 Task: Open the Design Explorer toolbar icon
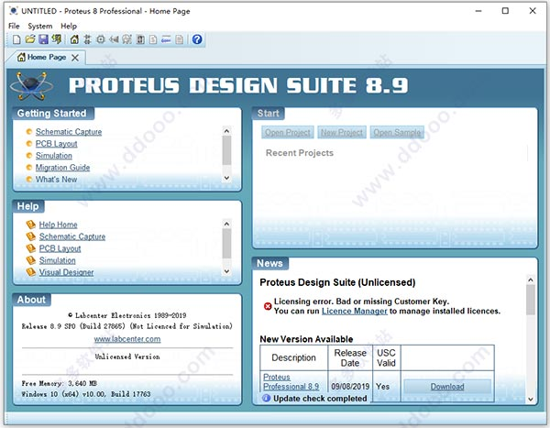point(140,39)
